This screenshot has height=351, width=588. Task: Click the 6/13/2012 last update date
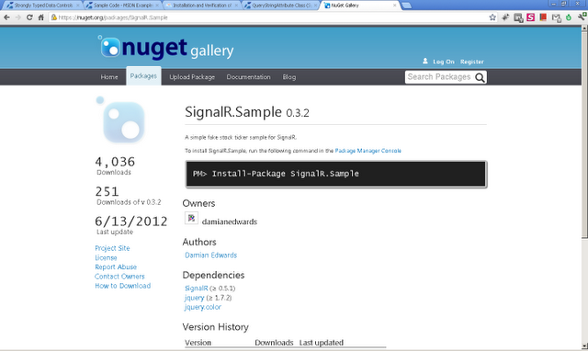[x=130, y=221]
